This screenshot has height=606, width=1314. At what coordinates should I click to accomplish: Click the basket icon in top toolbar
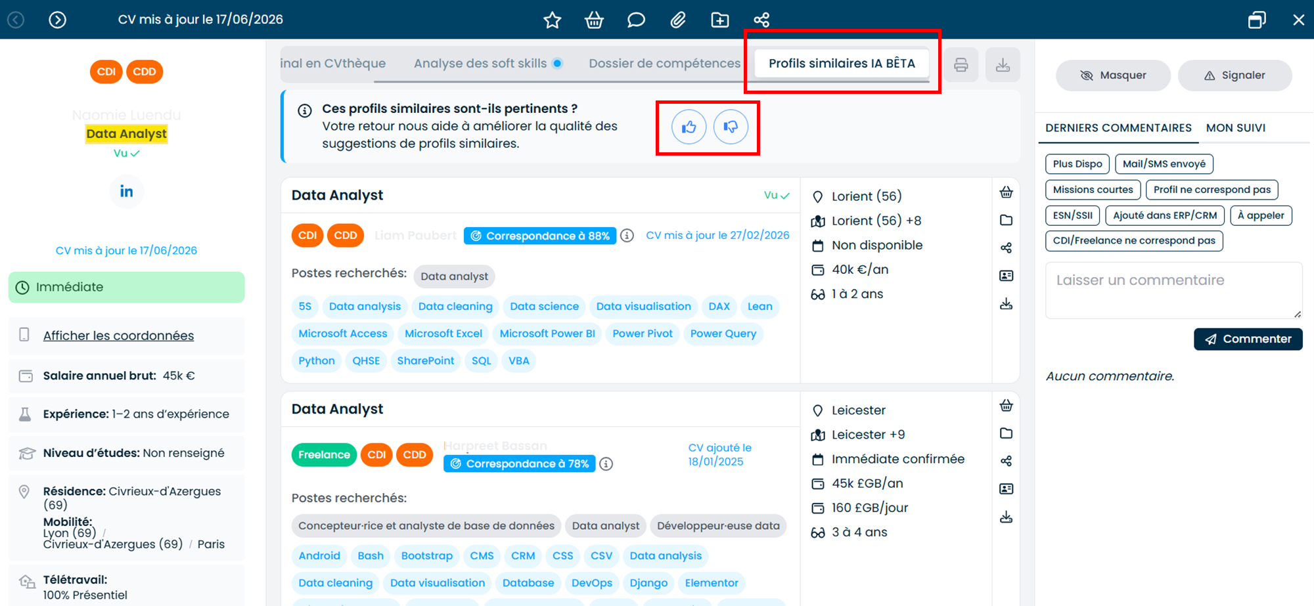[x=594, y=20]
